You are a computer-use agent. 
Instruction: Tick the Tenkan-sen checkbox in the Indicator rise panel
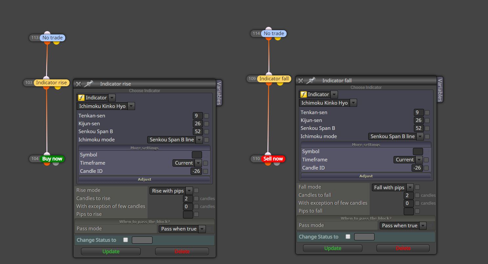206,116
